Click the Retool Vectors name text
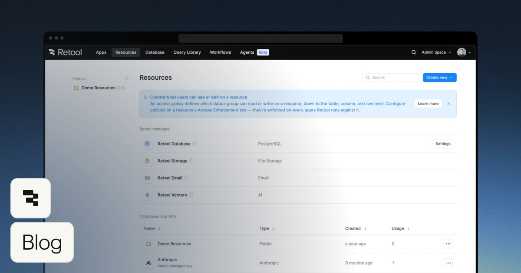Image resolution: width=521 pixels, height=273 pixels. point(172,195)
